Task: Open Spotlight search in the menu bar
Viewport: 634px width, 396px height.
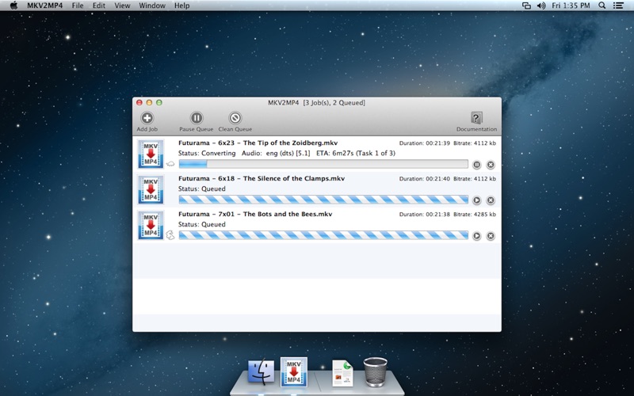Action: (x=602, y=6)
